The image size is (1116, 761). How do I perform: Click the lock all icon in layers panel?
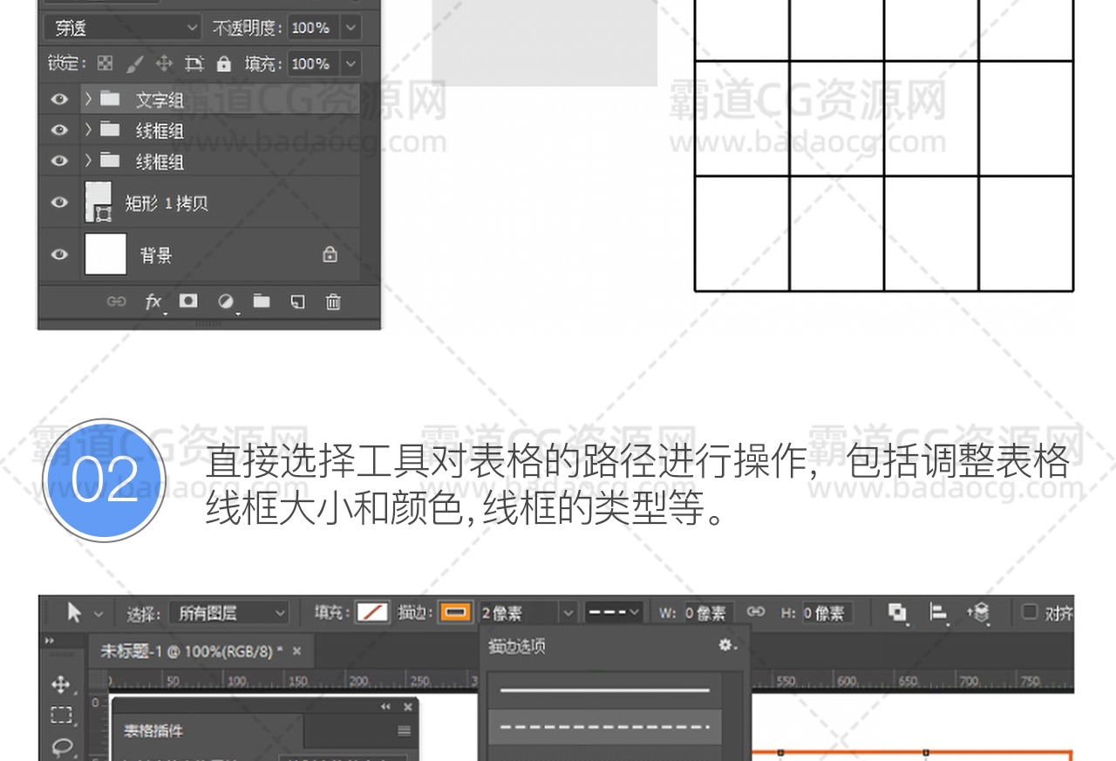224,64
